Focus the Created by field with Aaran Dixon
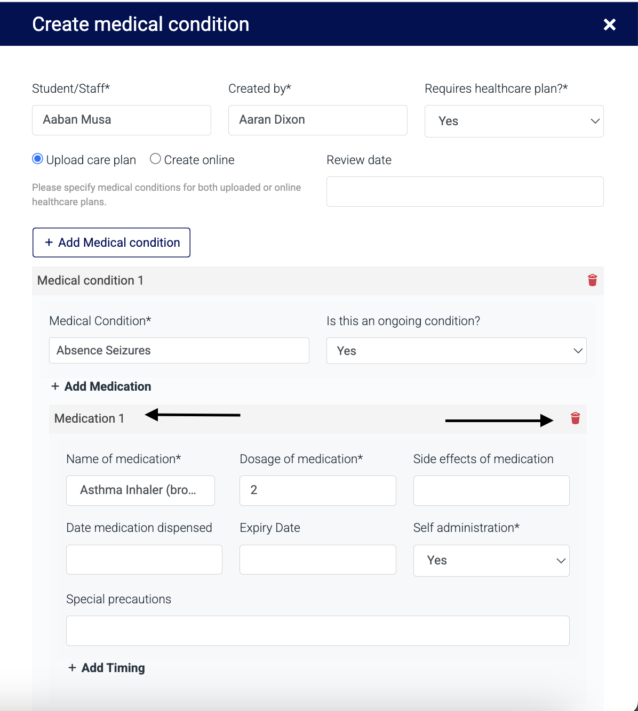 [318, 120]
